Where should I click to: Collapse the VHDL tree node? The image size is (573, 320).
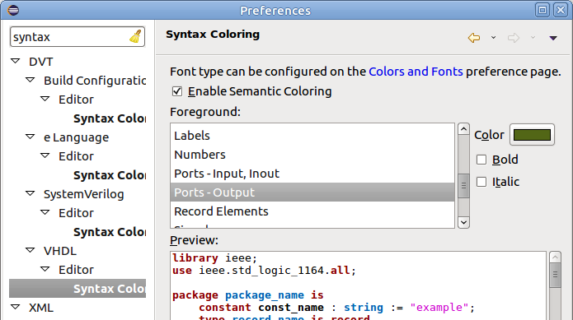coord(30,250)
